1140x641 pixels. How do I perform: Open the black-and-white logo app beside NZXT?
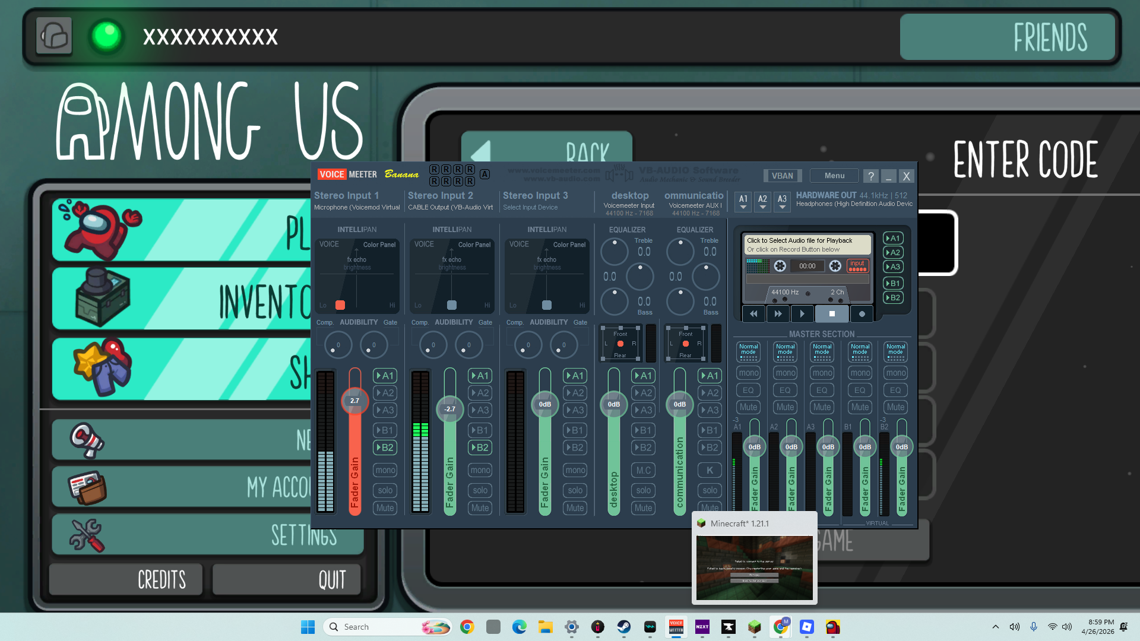(729, 627)
